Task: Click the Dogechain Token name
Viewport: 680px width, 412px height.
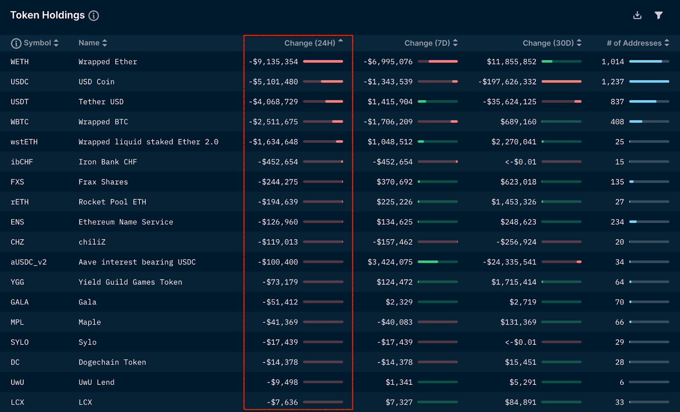Action: point(112,362)
